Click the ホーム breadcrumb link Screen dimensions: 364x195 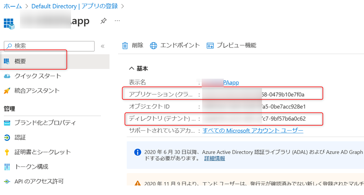point(12,6)
